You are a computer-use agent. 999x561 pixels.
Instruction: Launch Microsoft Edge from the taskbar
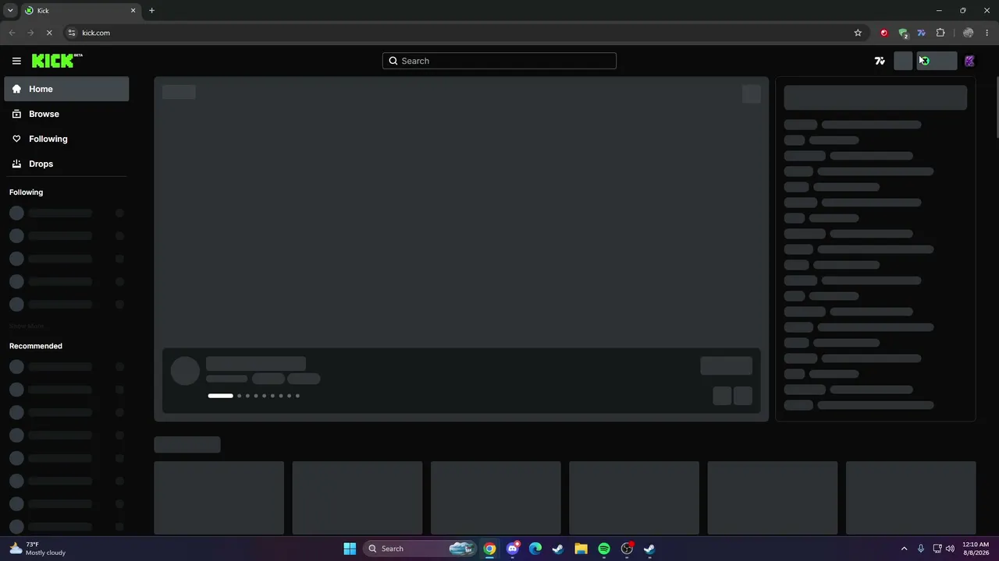(x=535, y=549)
